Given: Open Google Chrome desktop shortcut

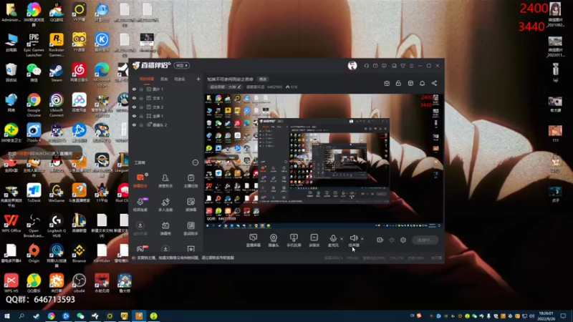Looking at the screenshot, I should [34, 104].
